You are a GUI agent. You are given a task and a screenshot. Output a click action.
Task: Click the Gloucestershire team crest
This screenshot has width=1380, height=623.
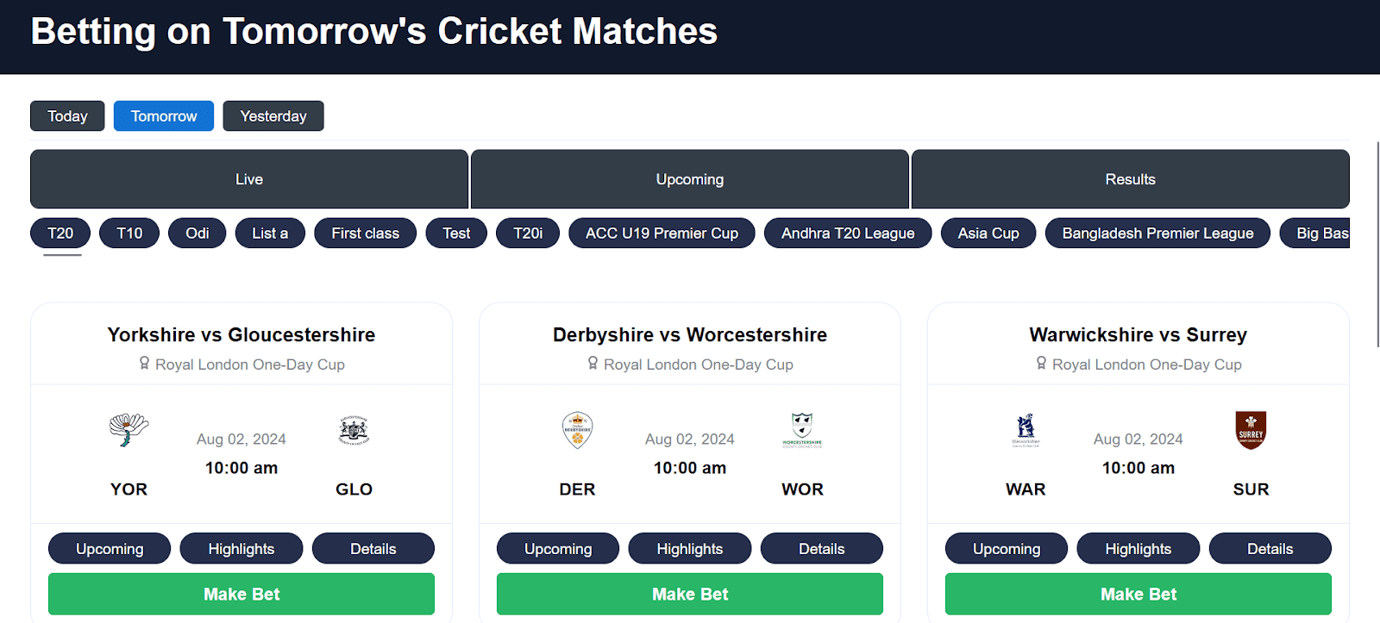coord(354,429)
